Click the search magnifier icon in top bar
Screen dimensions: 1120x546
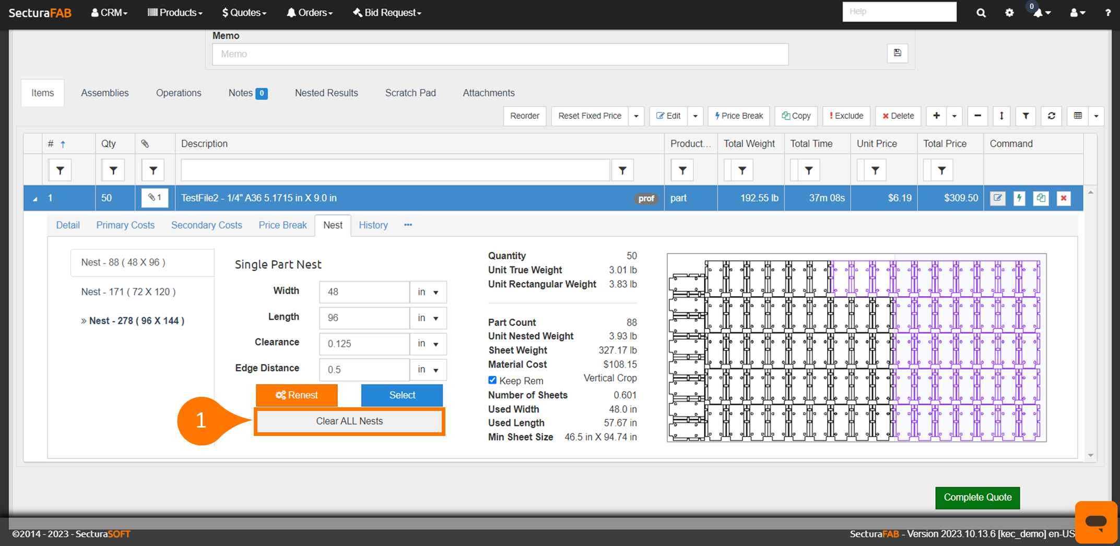tap(981, 13)
